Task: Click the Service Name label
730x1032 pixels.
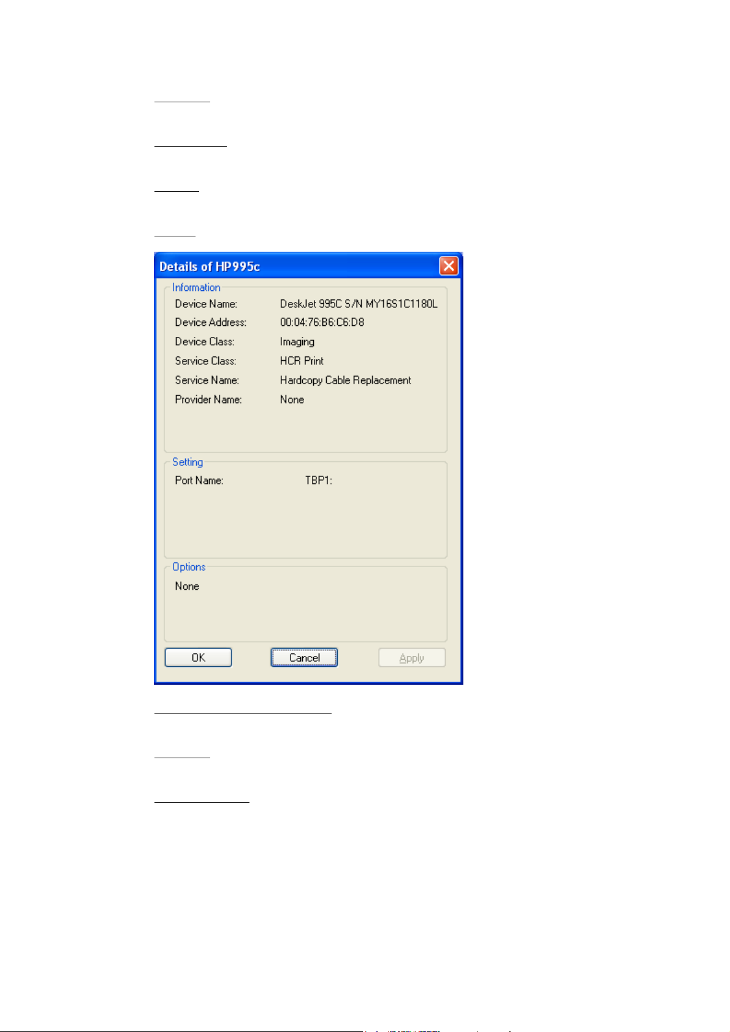Action: [207, 380]
